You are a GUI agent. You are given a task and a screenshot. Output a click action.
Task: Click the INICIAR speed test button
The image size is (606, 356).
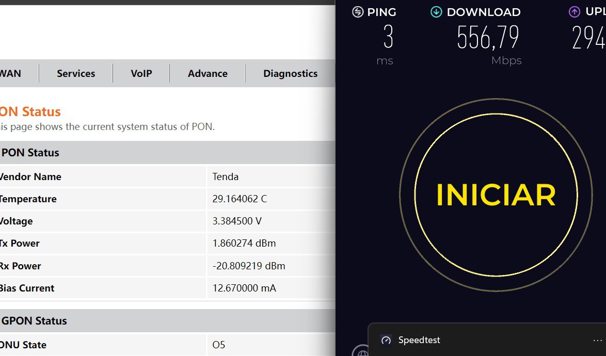click(496, 195)
